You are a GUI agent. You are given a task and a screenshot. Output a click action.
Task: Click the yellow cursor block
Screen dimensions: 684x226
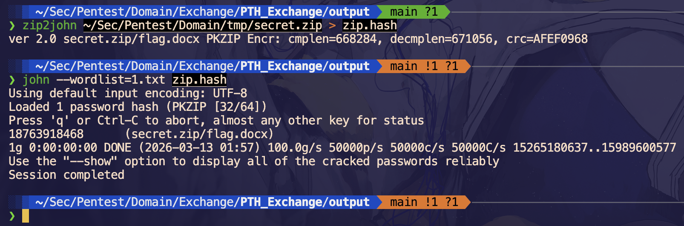point(26,216)
